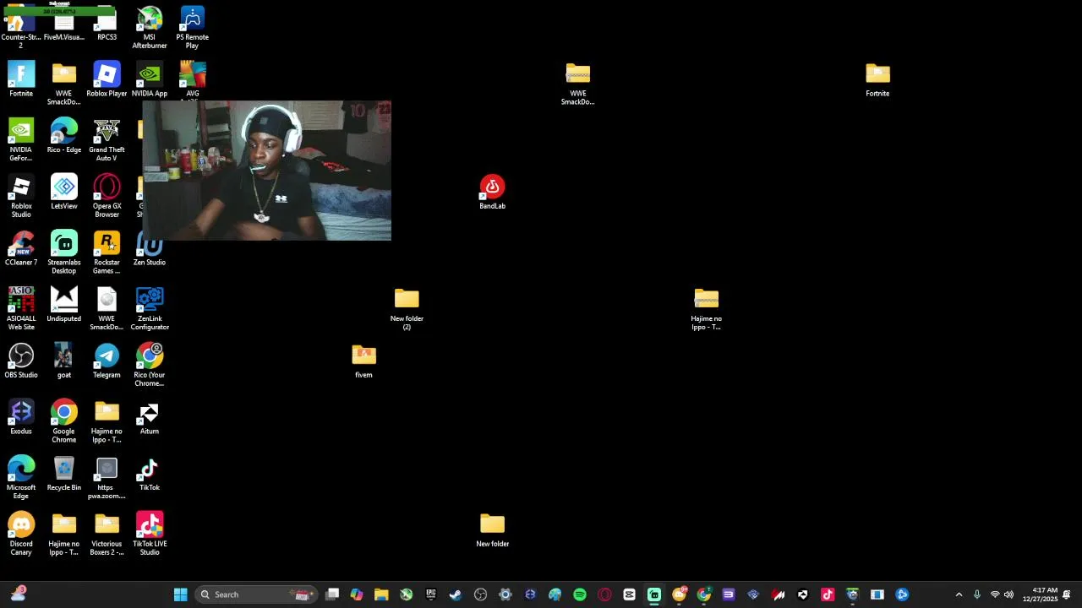The image size is (1082, 608).
Task: Select the Fortnite folder at right
Action: (877, 80)
